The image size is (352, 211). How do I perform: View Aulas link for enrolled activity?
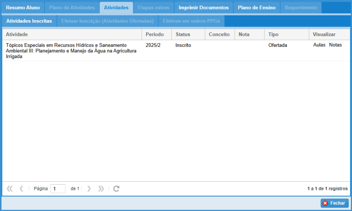pos(319,45)
